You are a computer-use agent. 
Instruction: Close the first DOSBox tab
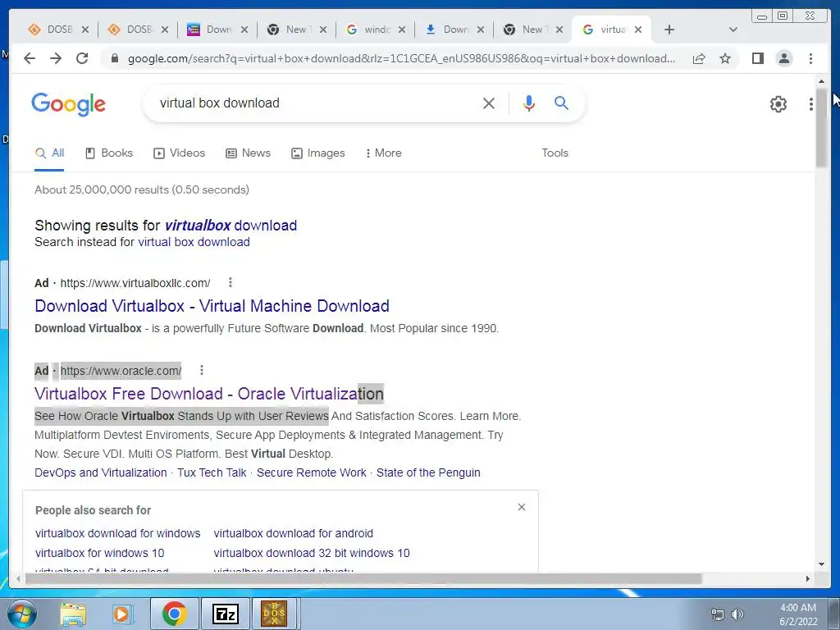pyautogui.click(x=85, y=30)
